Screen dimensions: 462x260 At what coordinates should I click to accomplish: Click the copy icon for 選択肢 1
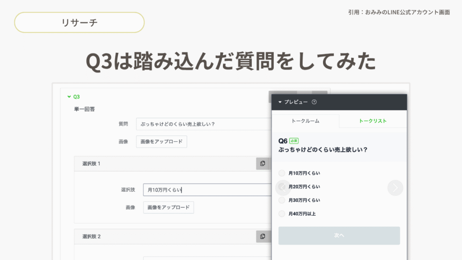click(x=263, y=163)
